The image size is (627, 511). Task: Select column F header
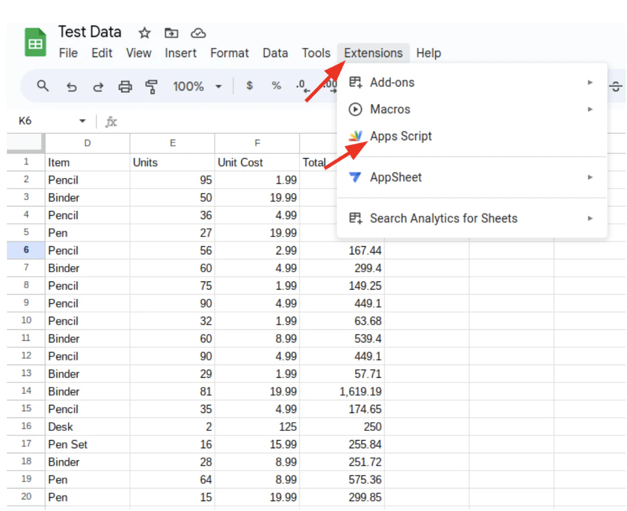(257, 143)
